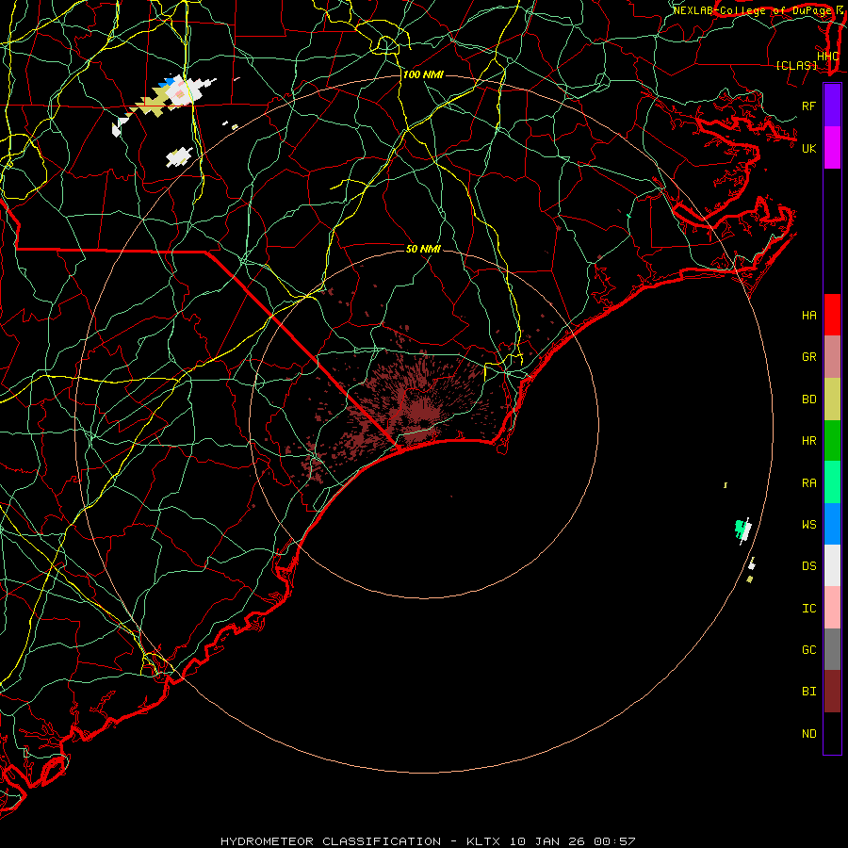Click the HA legend label
Image resolution: width=848 pixels, height=848 pixels.
808,316
